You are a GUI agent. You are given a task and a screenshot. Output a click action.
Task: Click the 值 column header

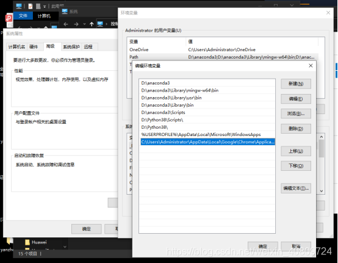tap(252, 41)
